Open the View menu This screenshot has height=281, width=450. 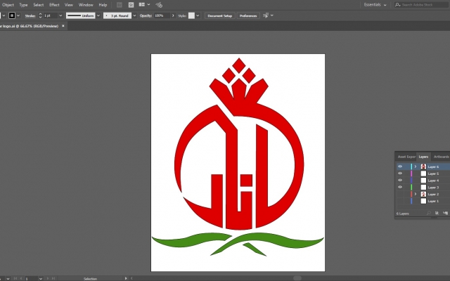point(69,5)
